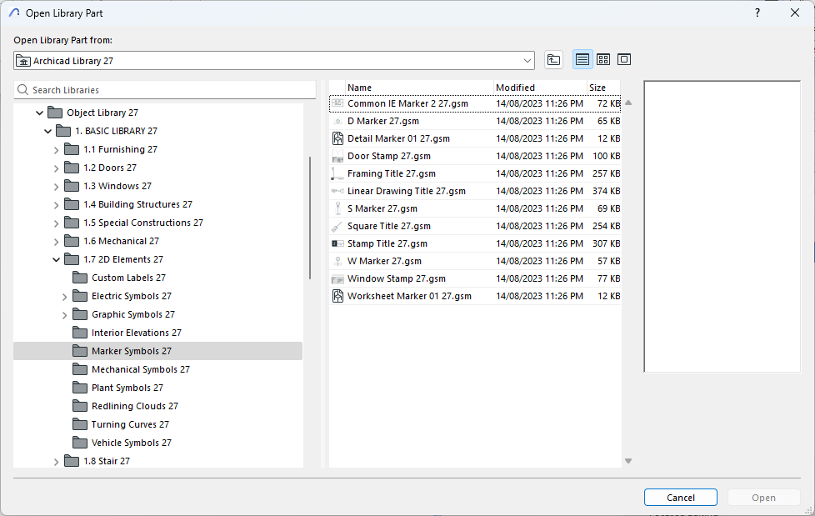Click the dialog help question mark

click(x=757, y=13)
